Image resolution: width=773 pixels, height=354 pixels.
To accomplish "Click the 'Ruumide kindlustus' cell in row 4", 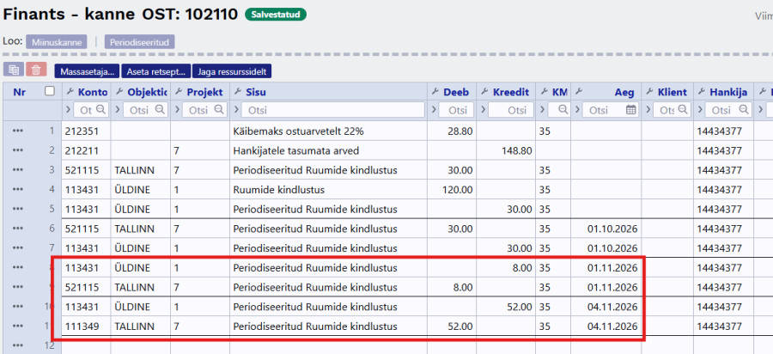I will tap(328, 189).
